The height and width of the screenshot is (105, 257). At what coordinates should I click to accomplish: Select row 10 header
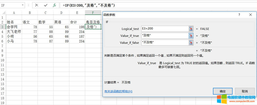point(3,60)
